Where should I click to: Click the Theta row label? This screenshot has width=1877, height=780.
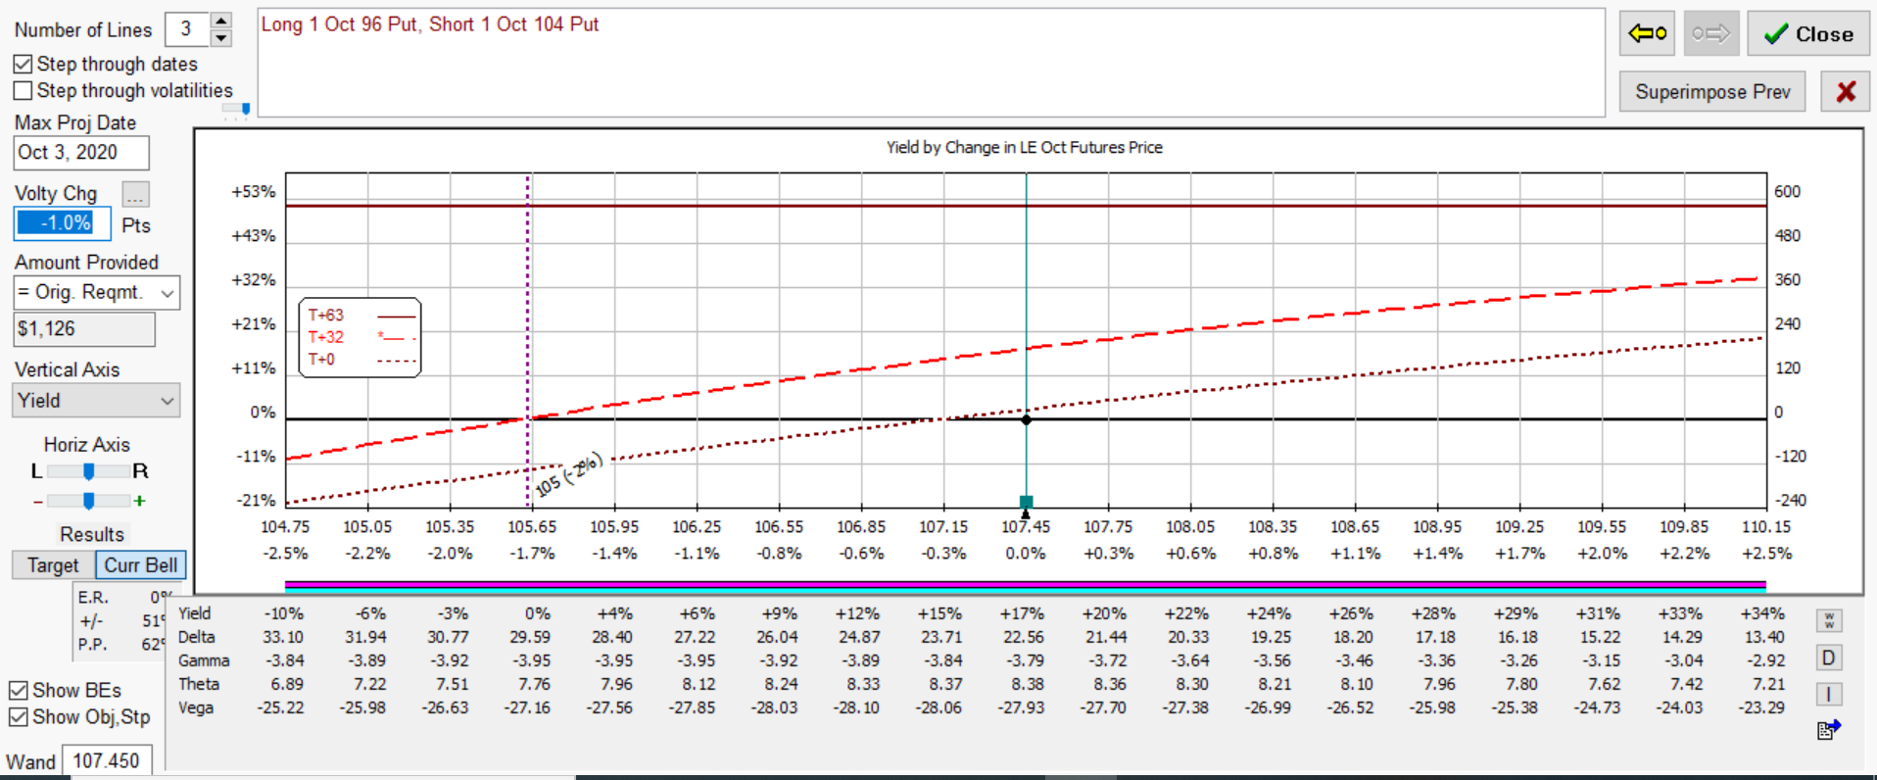(x=199, y=684)
